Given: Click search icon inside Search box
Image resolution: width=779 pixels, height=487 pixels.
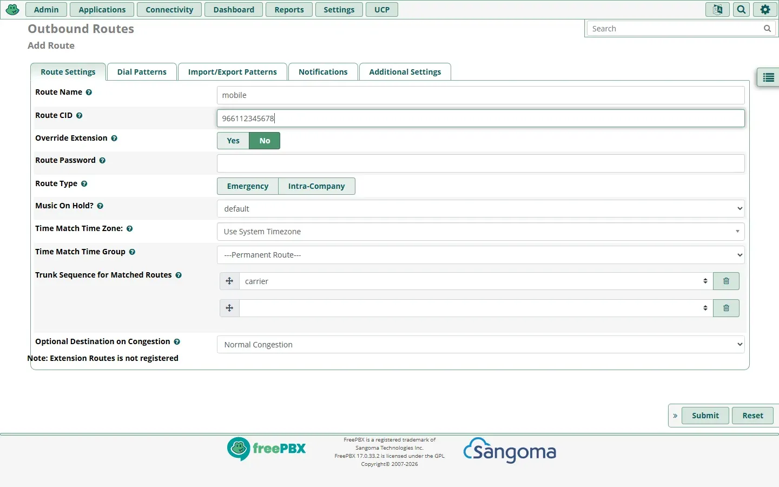Looking at the screenshot, I should point(767,29).
